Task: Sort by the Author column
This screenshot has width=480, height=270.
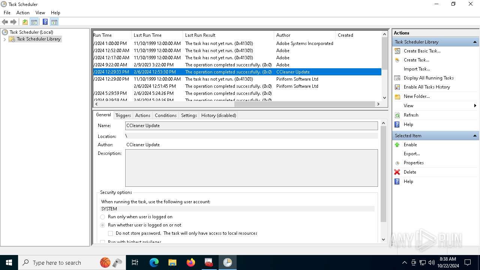Action: click(304, 35)
